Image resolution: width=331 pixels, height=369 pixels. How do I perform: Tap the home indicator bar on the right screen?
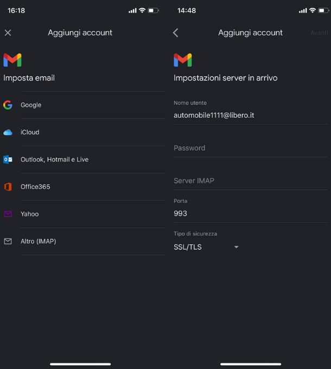(x=251, y=364)
